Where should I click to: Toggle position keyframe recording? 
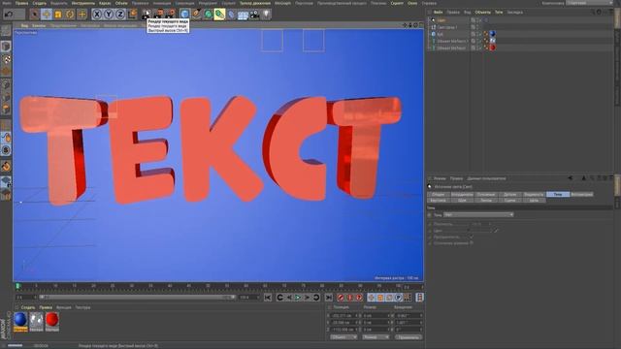pos(371,298)
